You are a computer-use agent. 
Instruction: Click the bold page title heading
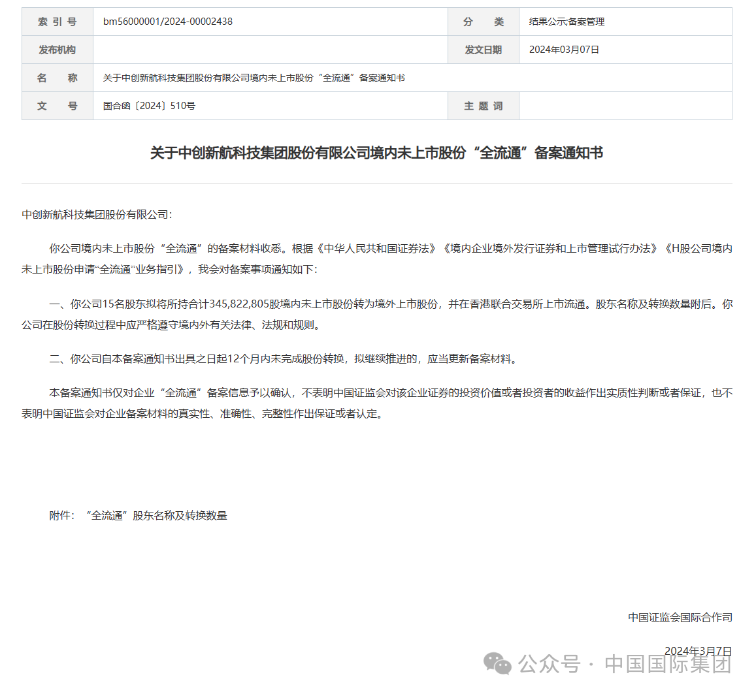[x=376, y=153]
